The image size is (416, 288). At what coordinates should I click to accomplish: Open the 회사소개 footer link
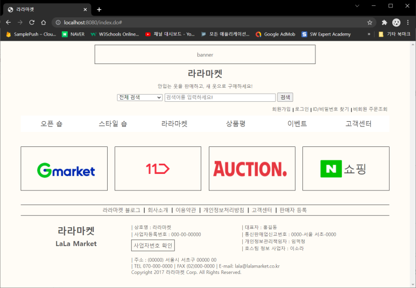coord(158,210)
